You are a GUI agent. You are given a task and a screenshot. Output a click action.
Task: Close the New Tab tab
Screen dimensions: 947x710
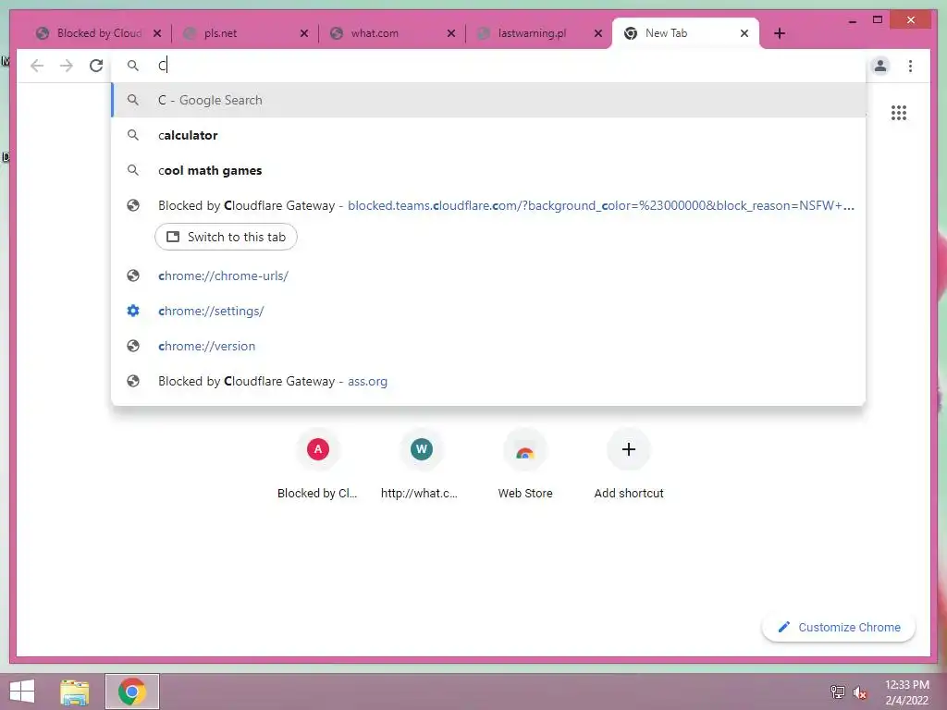(x=744, y=33)
